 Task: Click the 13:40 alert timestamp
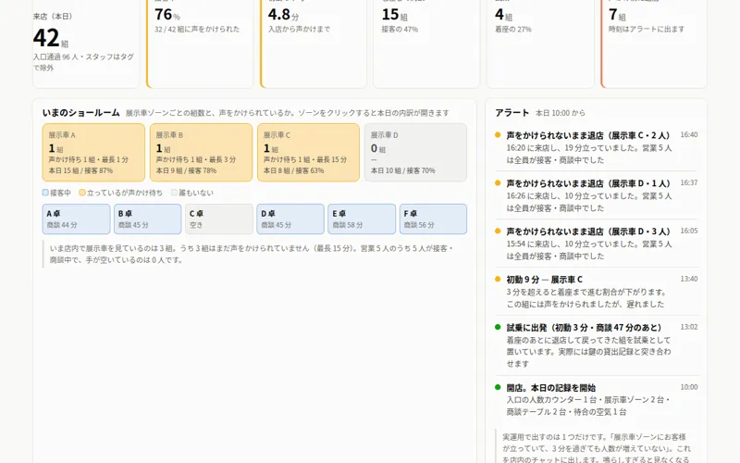[688, 280]
